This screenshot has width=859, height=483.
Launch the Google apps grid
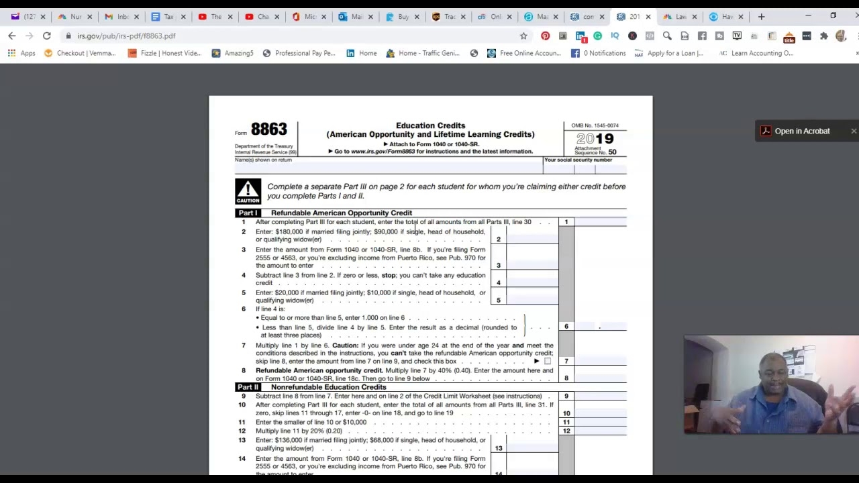[x=11, y=53]
